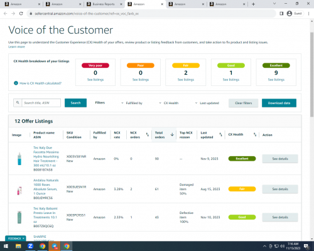
Task: Click the Clear filters button
Action: tap(244, 103)
